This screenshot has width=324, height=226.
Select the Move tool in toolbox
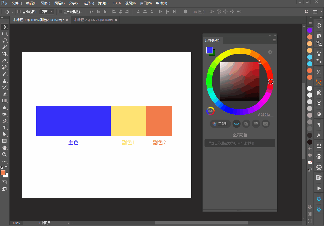[x=4, y=27]
